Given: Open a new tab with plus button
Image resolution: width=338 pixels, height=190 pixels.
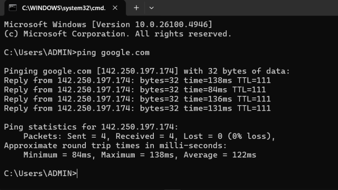Looking at the screenshot, I should pyautogui.click(x=136, y=8).
